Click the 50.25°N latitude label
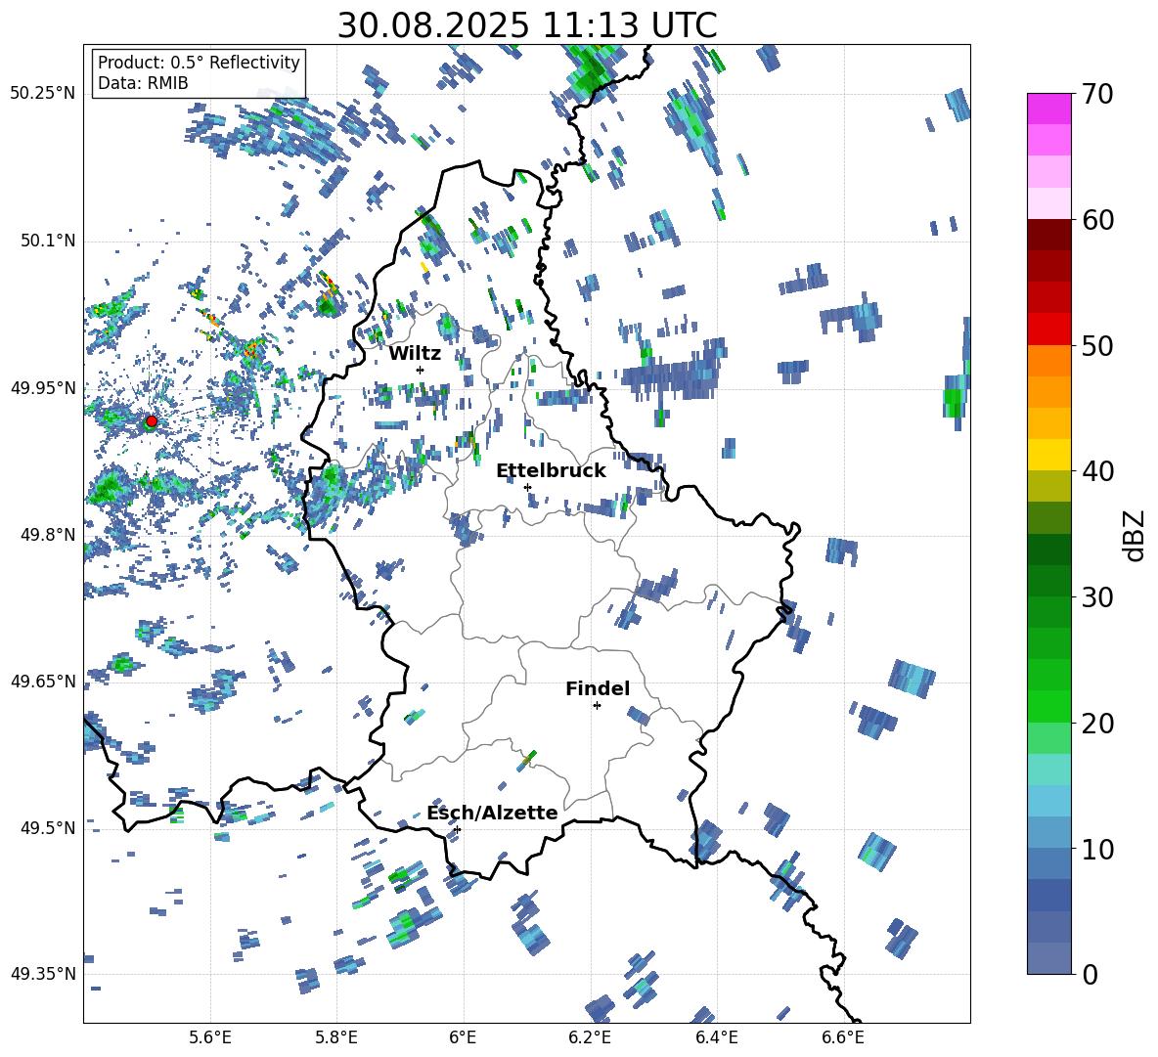This screenshot has height=1057, width=1158. (x=43, y=94)
